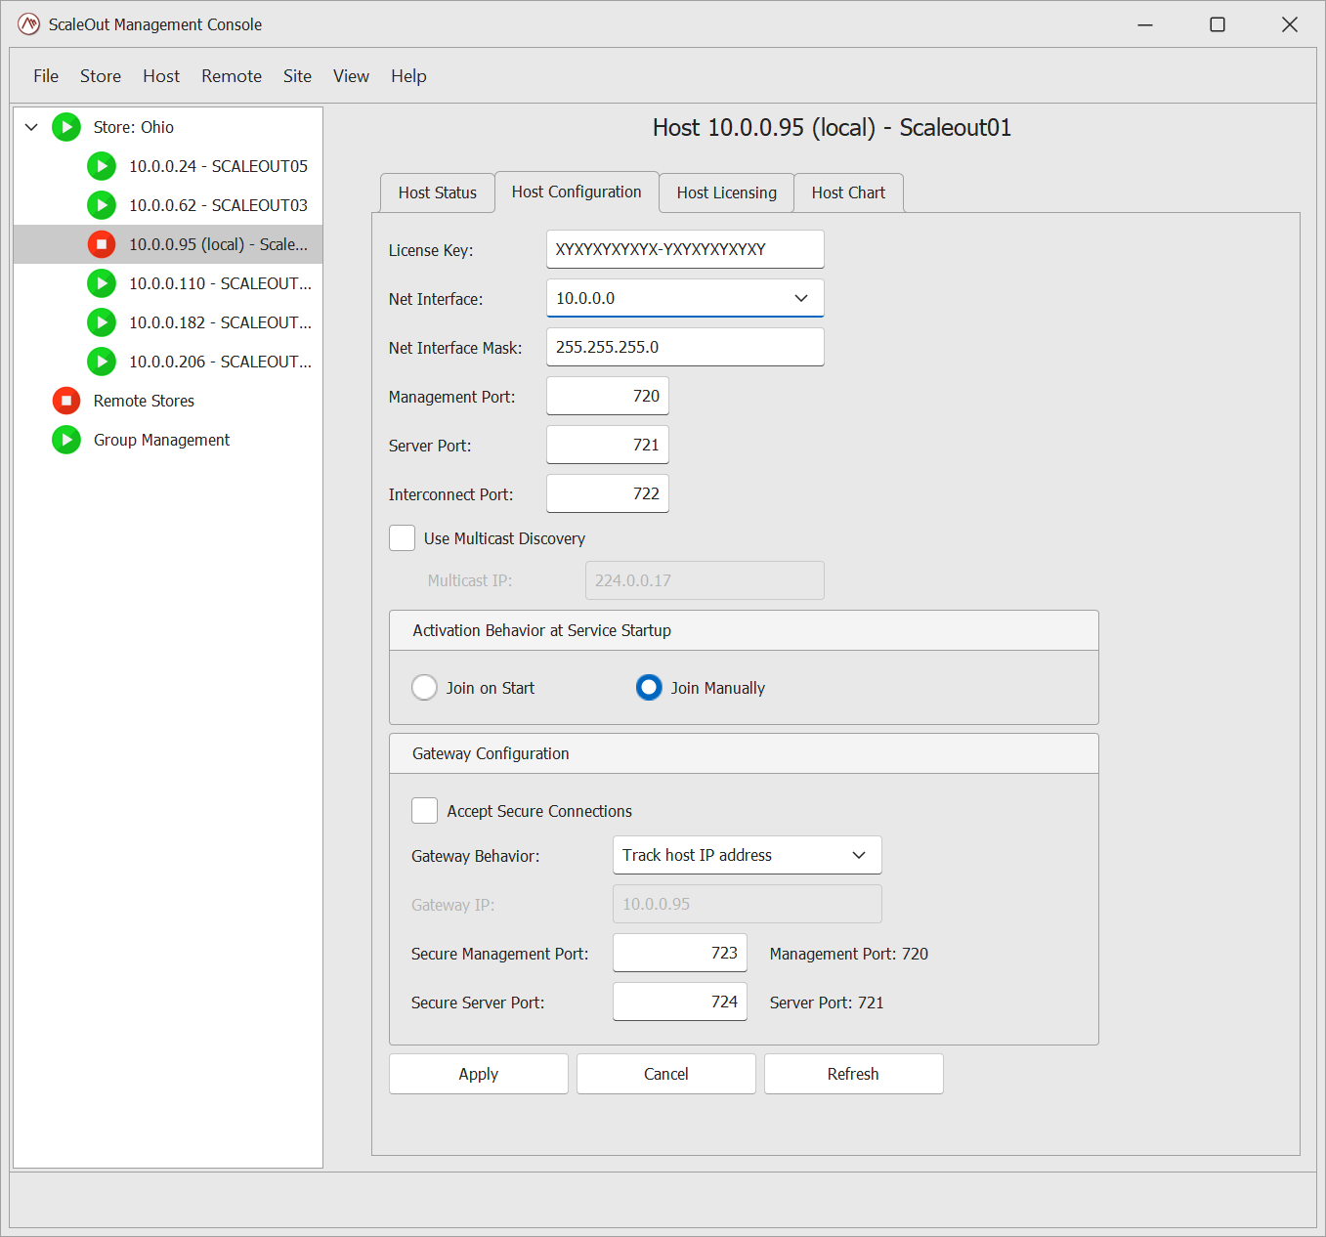Click the green play icon beside 10.0.0.110
Viewport: 1326px width, 1237px height.
102,283
